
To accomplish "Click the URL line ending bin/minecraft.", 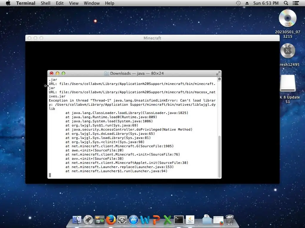I will 132,84.
